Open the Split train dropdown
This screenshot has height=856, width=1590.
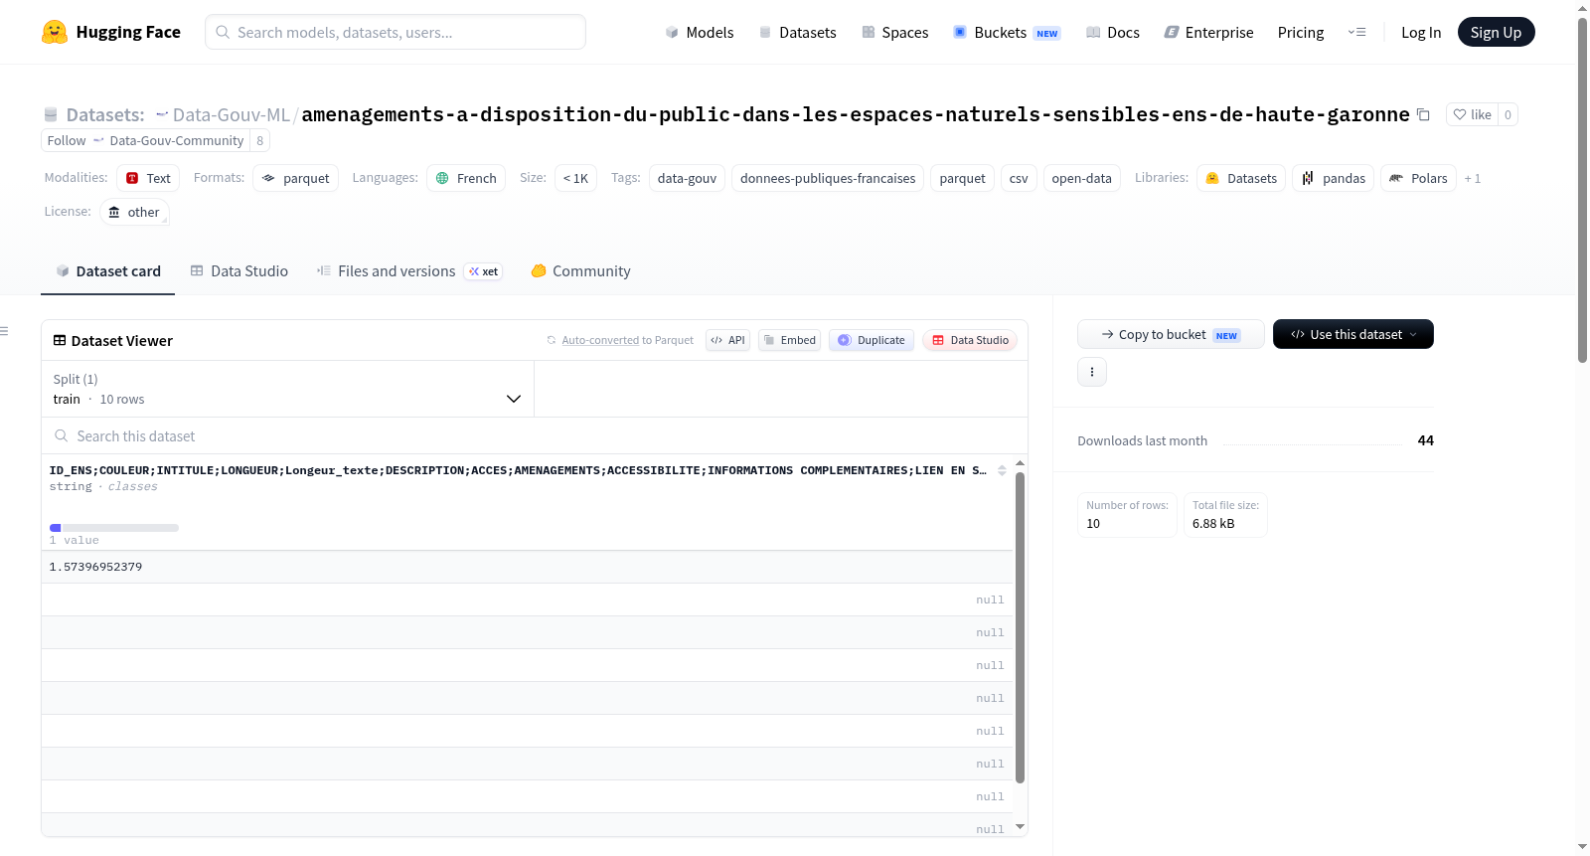(287, 389)
